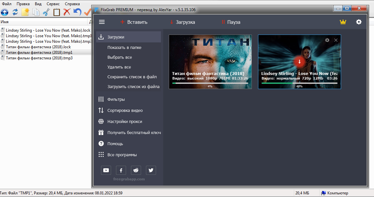Open the Правка menu in file manager
Screen dimensions: 374x197
click(23, 4)
